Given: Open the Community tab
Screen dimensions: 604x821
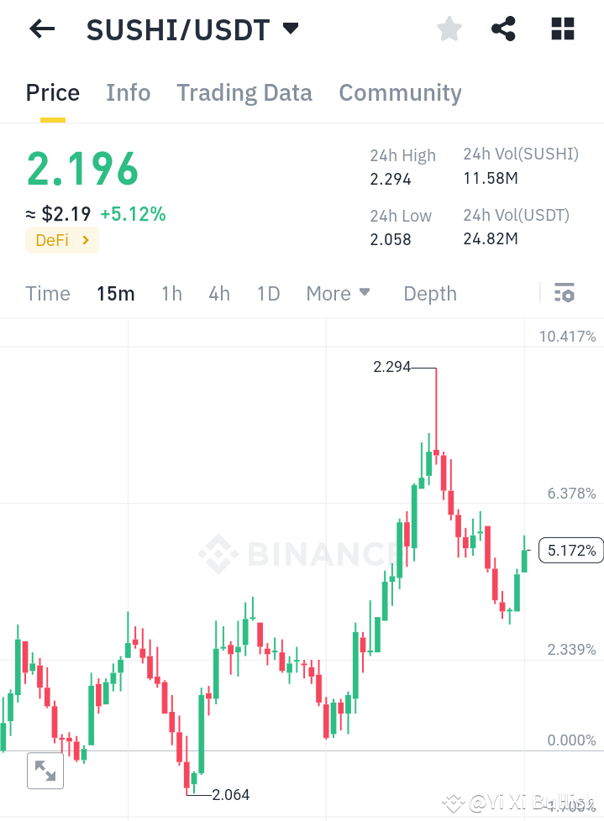Looking at the screenshot, I should tap(400, 93).
